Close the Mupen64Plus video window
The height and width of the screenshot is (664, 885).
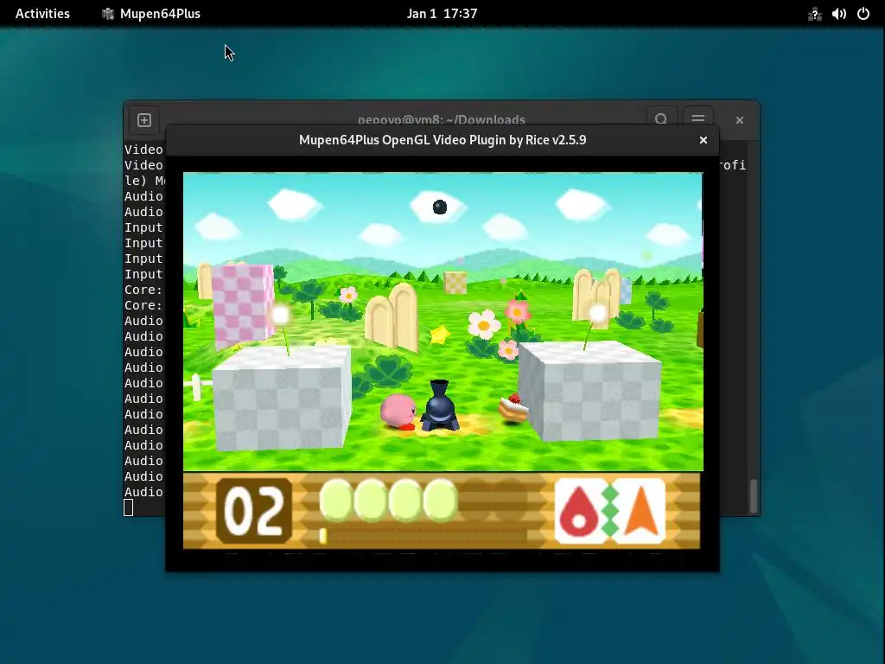coord(704,140)
